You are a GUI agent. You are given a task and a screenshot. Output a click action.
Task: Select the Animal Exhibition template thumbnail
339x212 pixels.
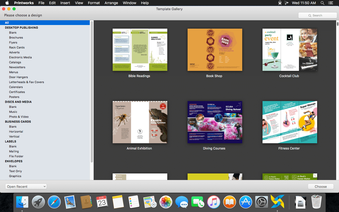[x=140, y=122]
